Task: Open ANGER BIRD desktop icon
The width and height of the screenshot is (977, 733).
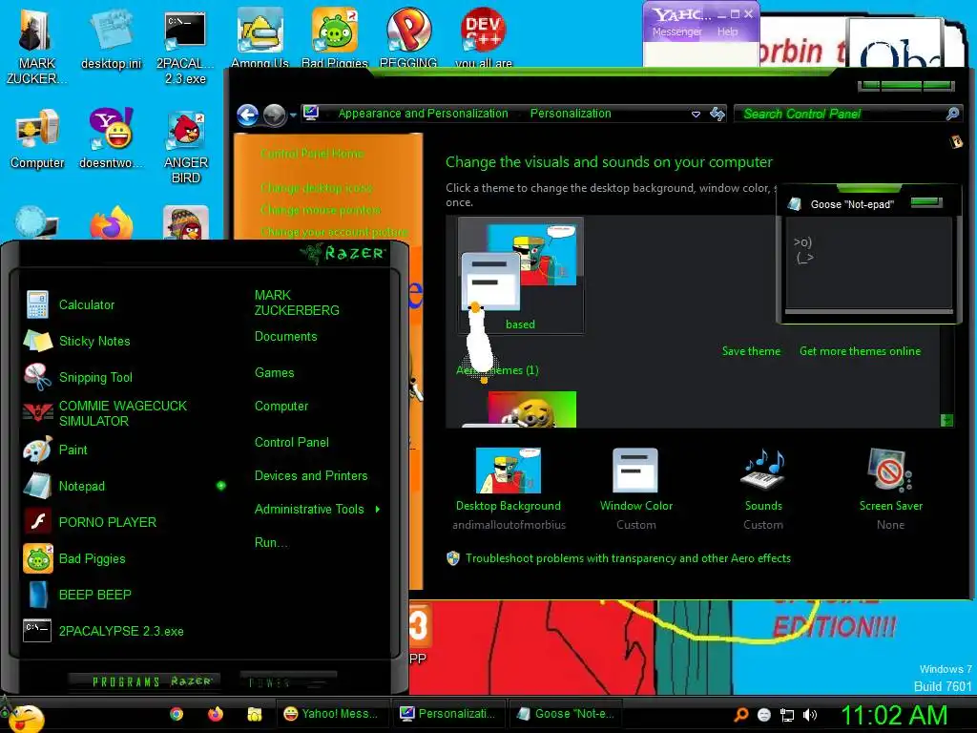Action: [x=186, y=147]
